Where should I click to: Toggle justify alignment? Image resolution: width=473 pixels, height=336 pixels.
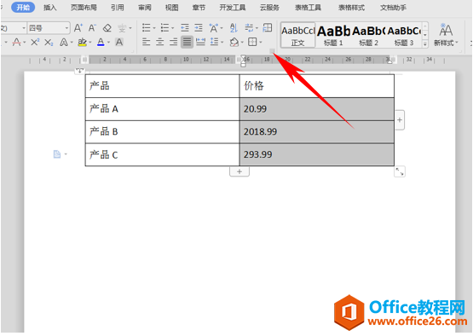coord(187,43)
